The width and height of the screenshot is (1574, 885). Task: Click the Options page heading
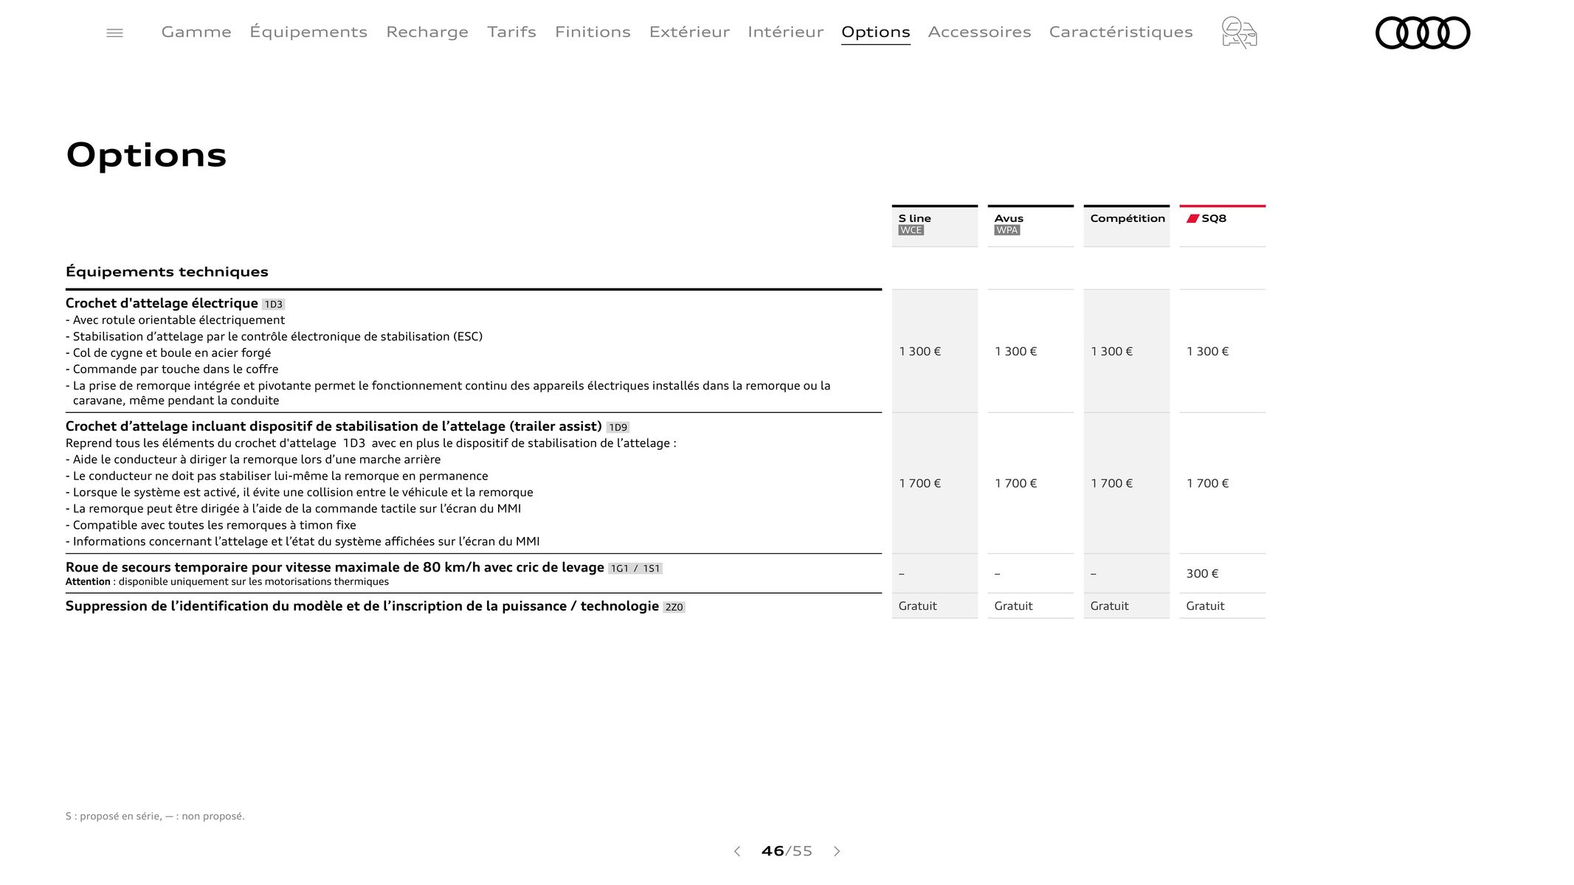pyautogui.click(x=146, y=155)
